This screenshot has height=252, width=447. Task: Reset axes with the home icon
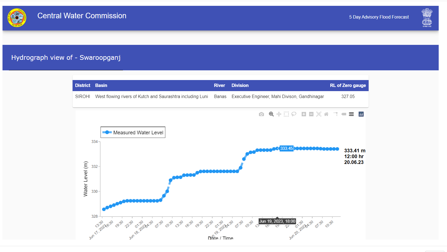tap(326, 114)
